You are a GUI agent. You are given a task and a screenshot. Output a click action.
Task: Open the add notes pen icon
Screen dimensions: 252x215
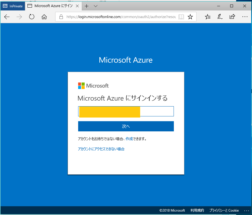[220, 17]
